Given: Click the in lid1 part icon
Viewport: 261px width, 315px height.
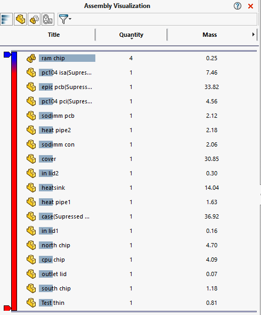Looking at the screenshot, I should tap(31, 231).
